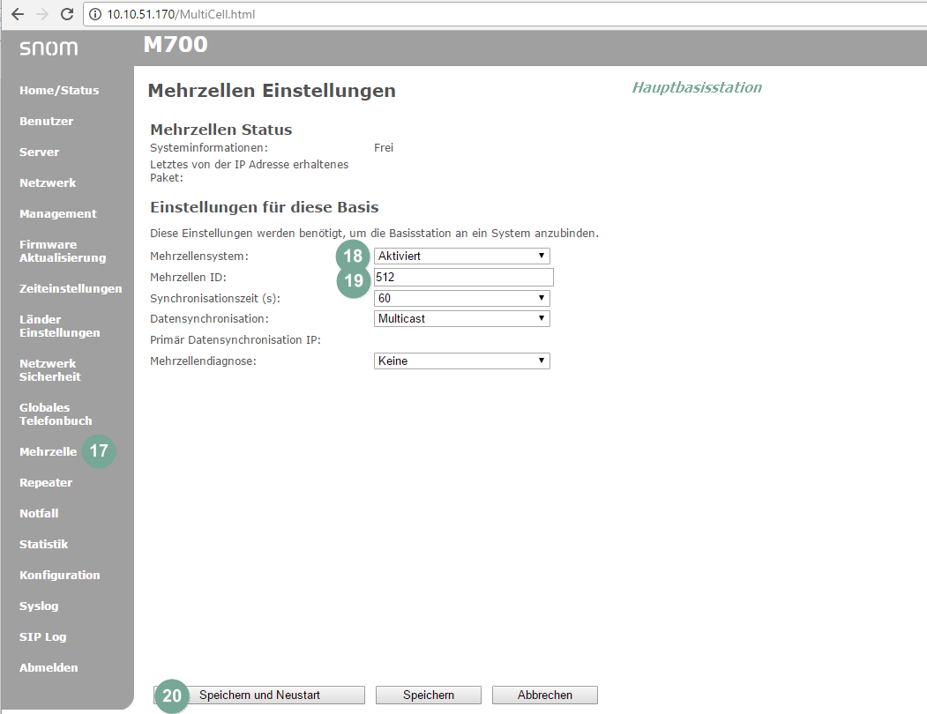Click the Speichern button
This screenshot has height=714, width=927.
428,695
